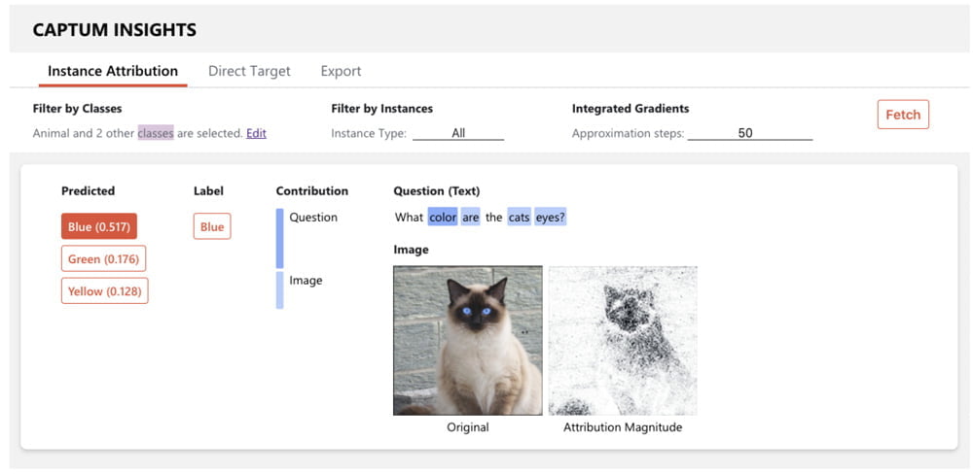This screenshot has height=474, width=973.
Task: Click the Attribution Magnitude image
Action: click(x=623, y=341)
